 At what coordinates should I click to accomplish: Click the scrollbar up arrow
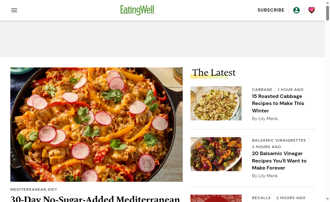click(x=327, y=3)
